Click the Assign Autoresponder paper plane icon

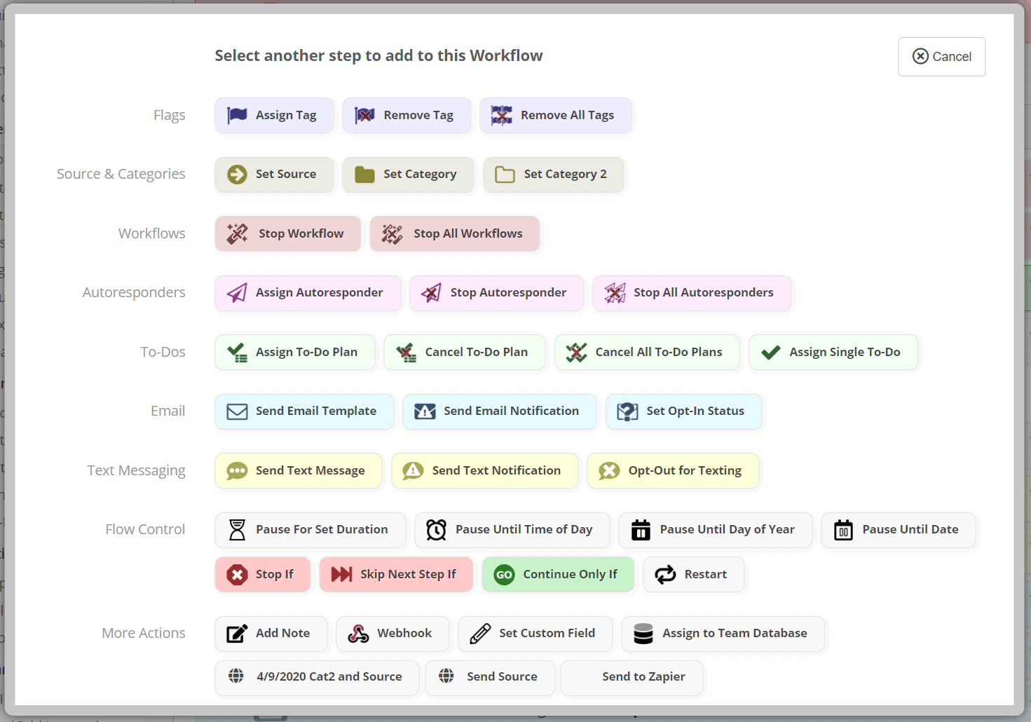[x=237, y=292]
